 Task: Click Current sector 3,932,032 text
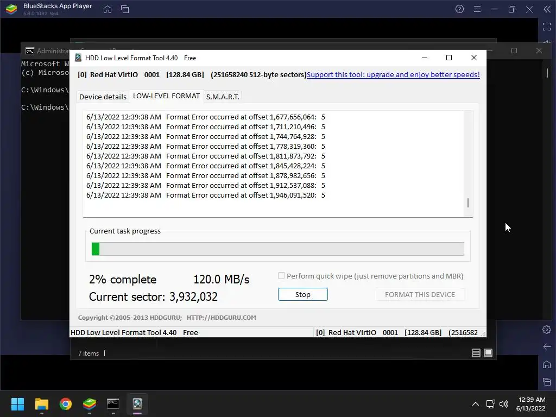[x=153, y=297]
